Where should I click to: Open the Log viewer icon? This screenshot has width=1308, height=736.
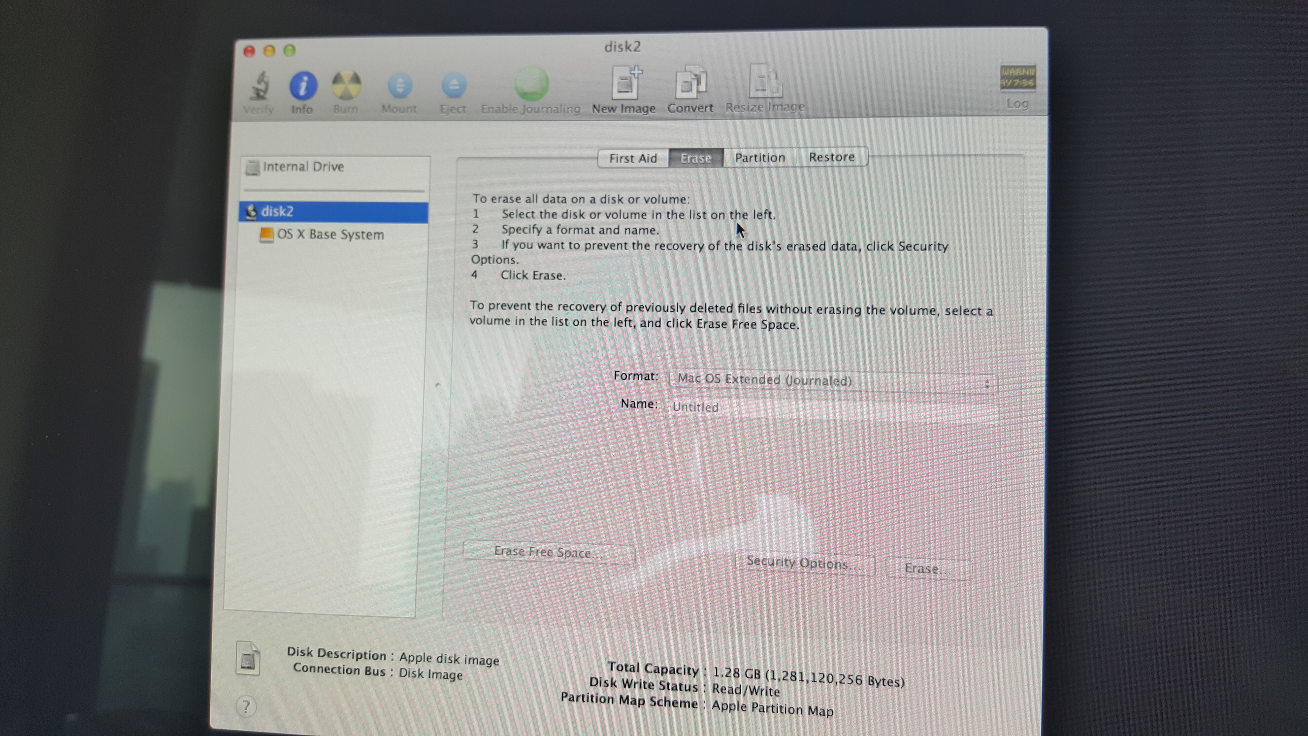coord(1017,78)
